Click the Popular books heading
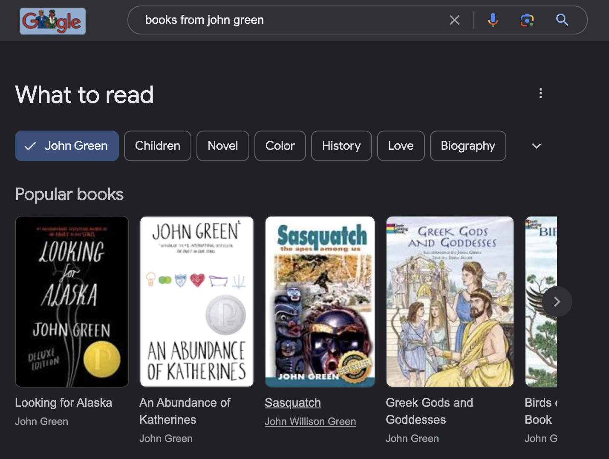Screen dimensions: 609x459 (69, 194)
